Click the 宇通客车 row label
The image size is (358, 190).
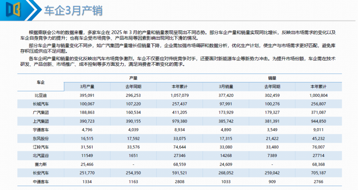(41, 130)
